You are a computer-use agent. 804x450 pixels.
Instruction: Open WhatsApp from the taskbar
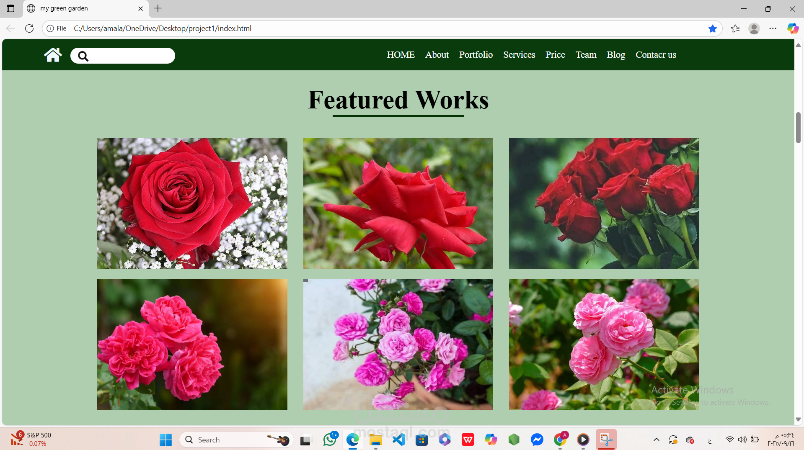point(330,440)
